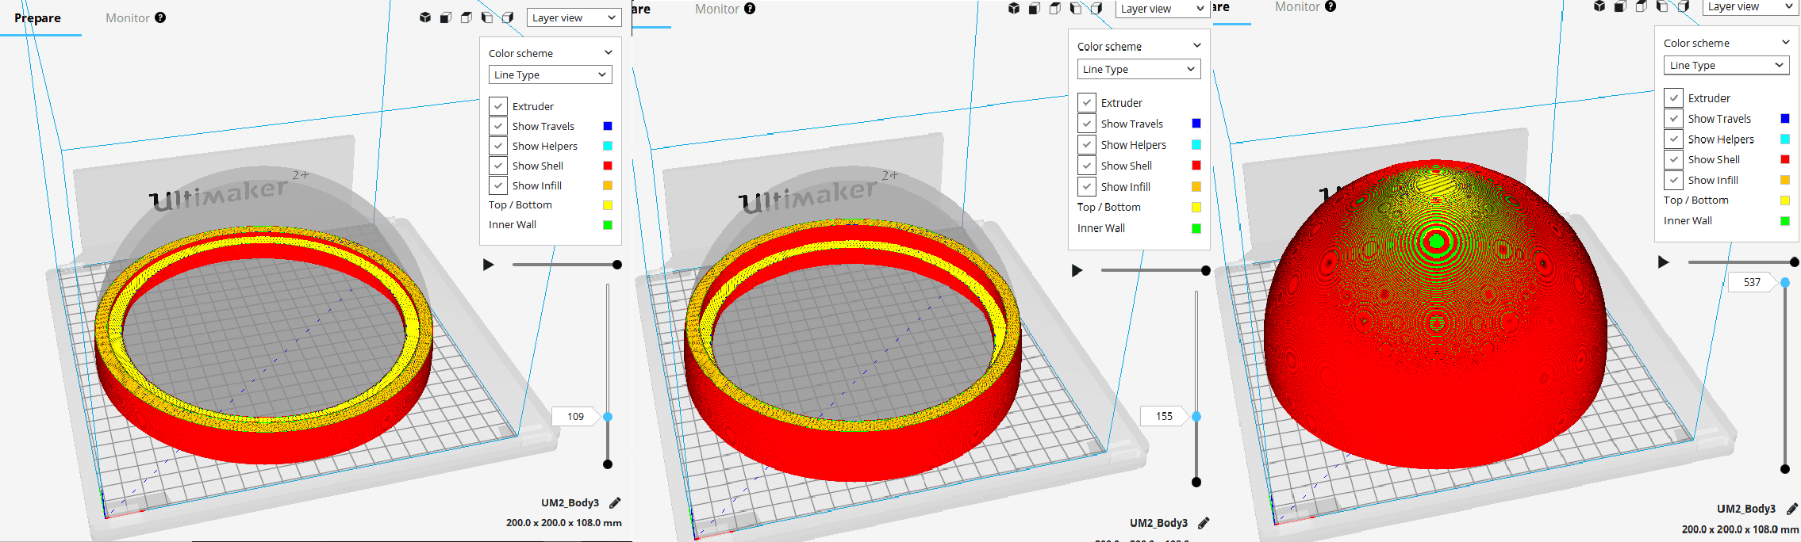Open Layer view dropdown in layer 109 screenshot

(x=574, y=17)
